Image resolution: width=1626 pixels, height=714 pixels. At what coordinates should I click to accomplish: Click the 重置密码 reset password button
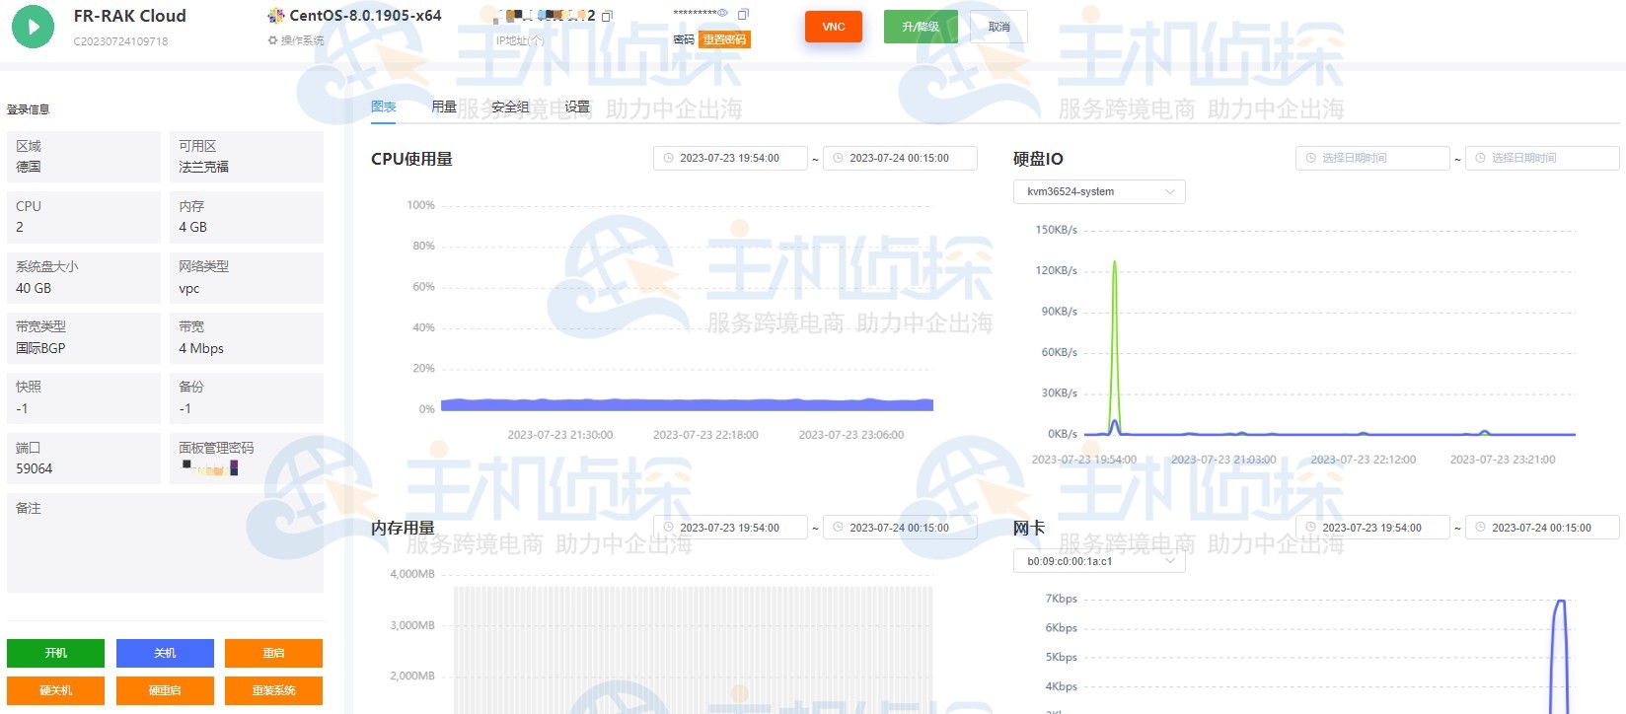pos(725,39)
